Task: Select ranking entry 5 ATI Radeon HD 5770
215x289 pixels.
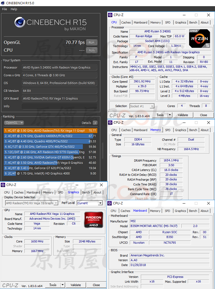Action: pos(50,152)
